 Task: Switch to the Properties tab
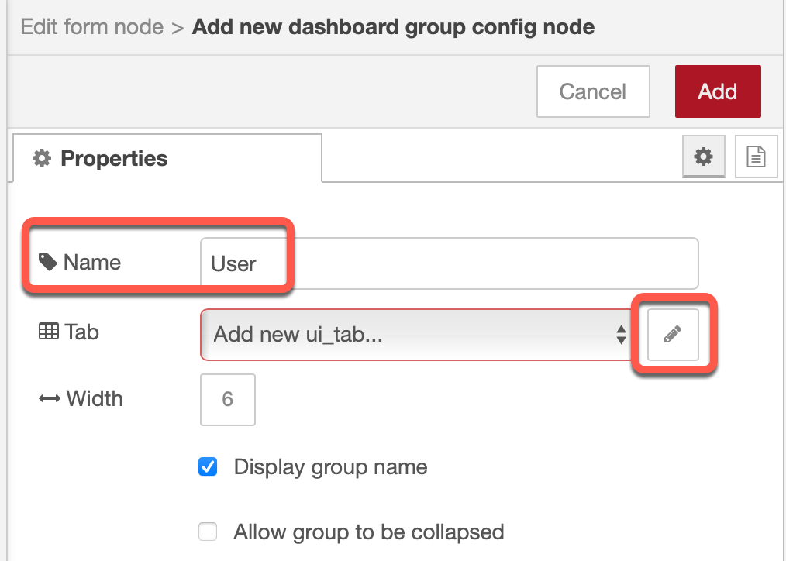(x=167, y=158)
